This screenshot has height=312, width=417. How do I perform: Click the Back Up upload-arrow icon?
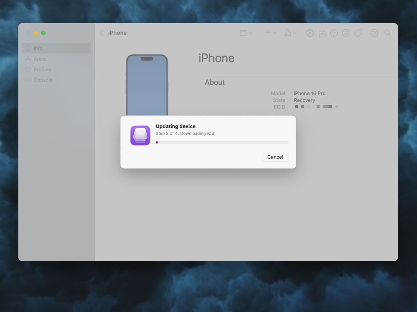[334, 33]
